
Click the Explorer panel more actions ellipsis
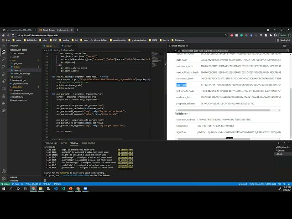pyautogui.click(x=38, y=46)
